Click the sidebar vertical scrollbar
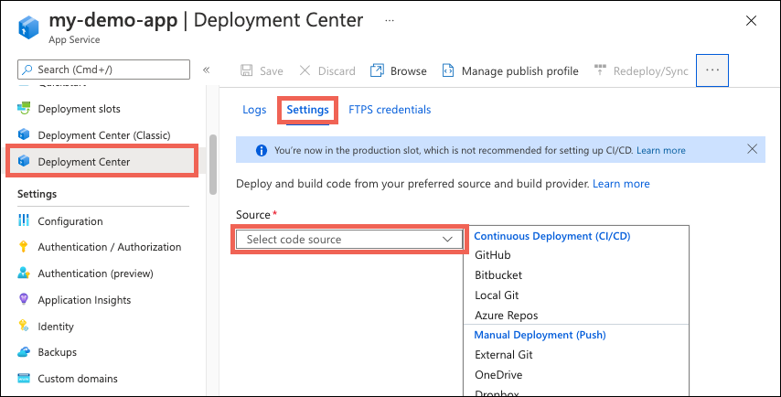This screenshot has height=397, width=781. (x=213, y=165)
